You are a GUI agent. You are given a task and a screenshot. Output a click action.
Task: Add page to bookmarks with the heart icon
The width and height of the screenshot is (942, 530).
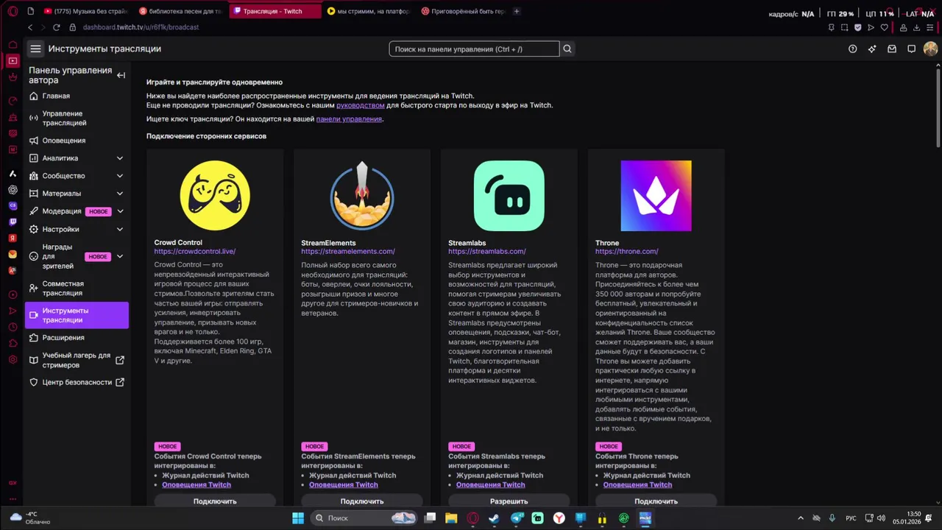click(x=884, y=27)
